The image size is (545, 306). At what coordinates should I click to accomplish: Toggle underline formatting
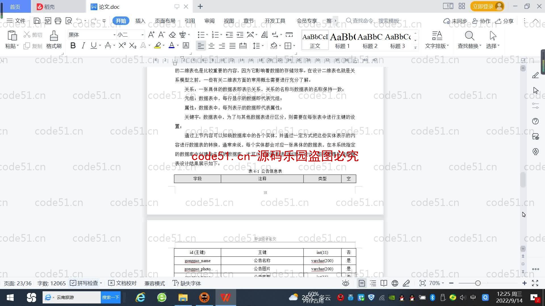point(93,45)
